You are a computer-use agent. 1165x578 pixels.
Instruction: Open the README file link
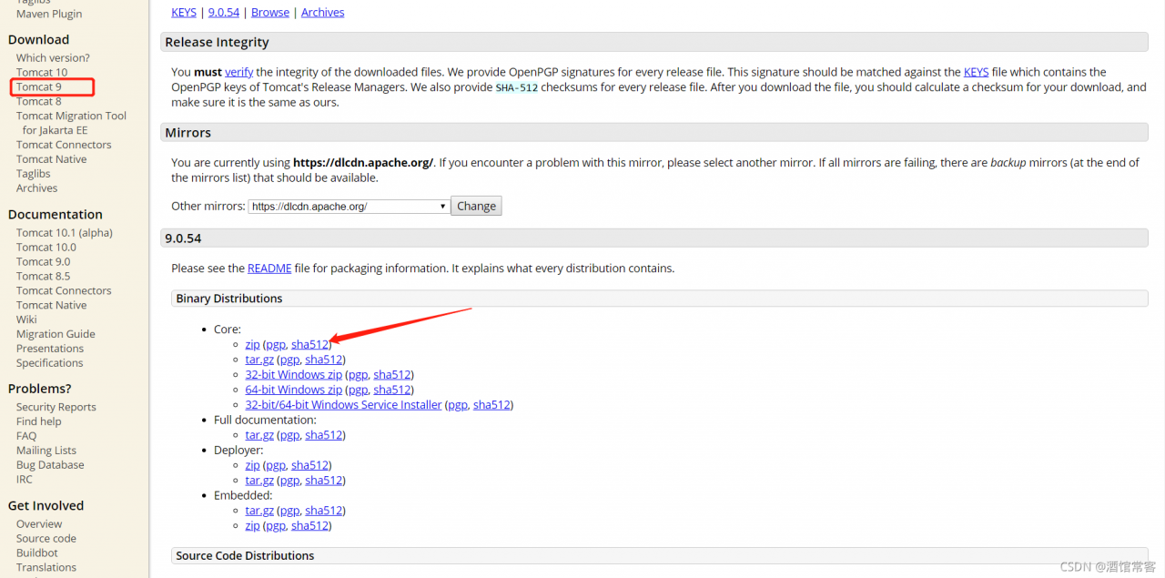(269, 269)
